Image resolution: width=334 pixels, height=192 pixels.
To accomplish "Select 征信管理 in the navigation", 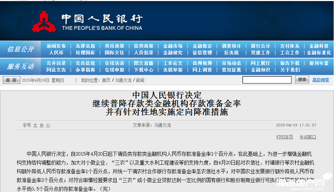I will [x=202, y=53].
